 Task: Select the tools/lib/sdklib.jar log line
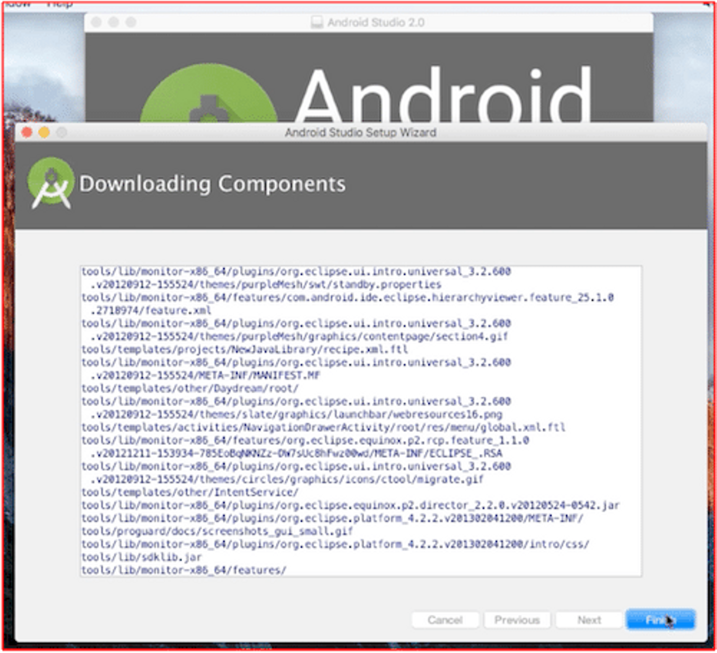[x=142, y=557]
